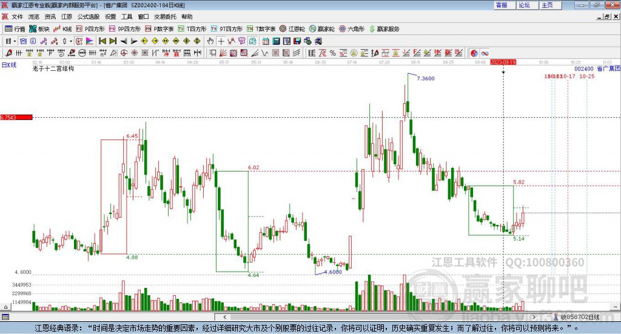The image size is (621, 334).
Task: Click the floppy-disk save icon
Action: (297, 41)
